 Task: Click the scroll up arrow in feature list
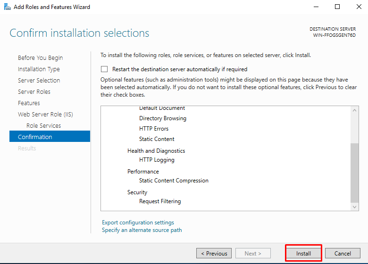(x=354, y=110)
